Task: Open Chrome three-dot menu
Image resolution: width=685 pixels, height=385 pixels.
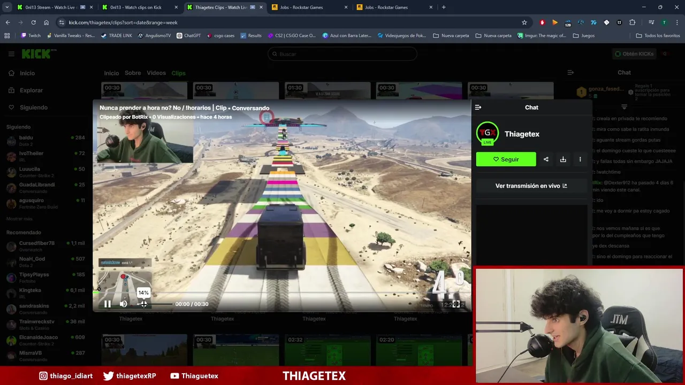Action: (677, 22)
